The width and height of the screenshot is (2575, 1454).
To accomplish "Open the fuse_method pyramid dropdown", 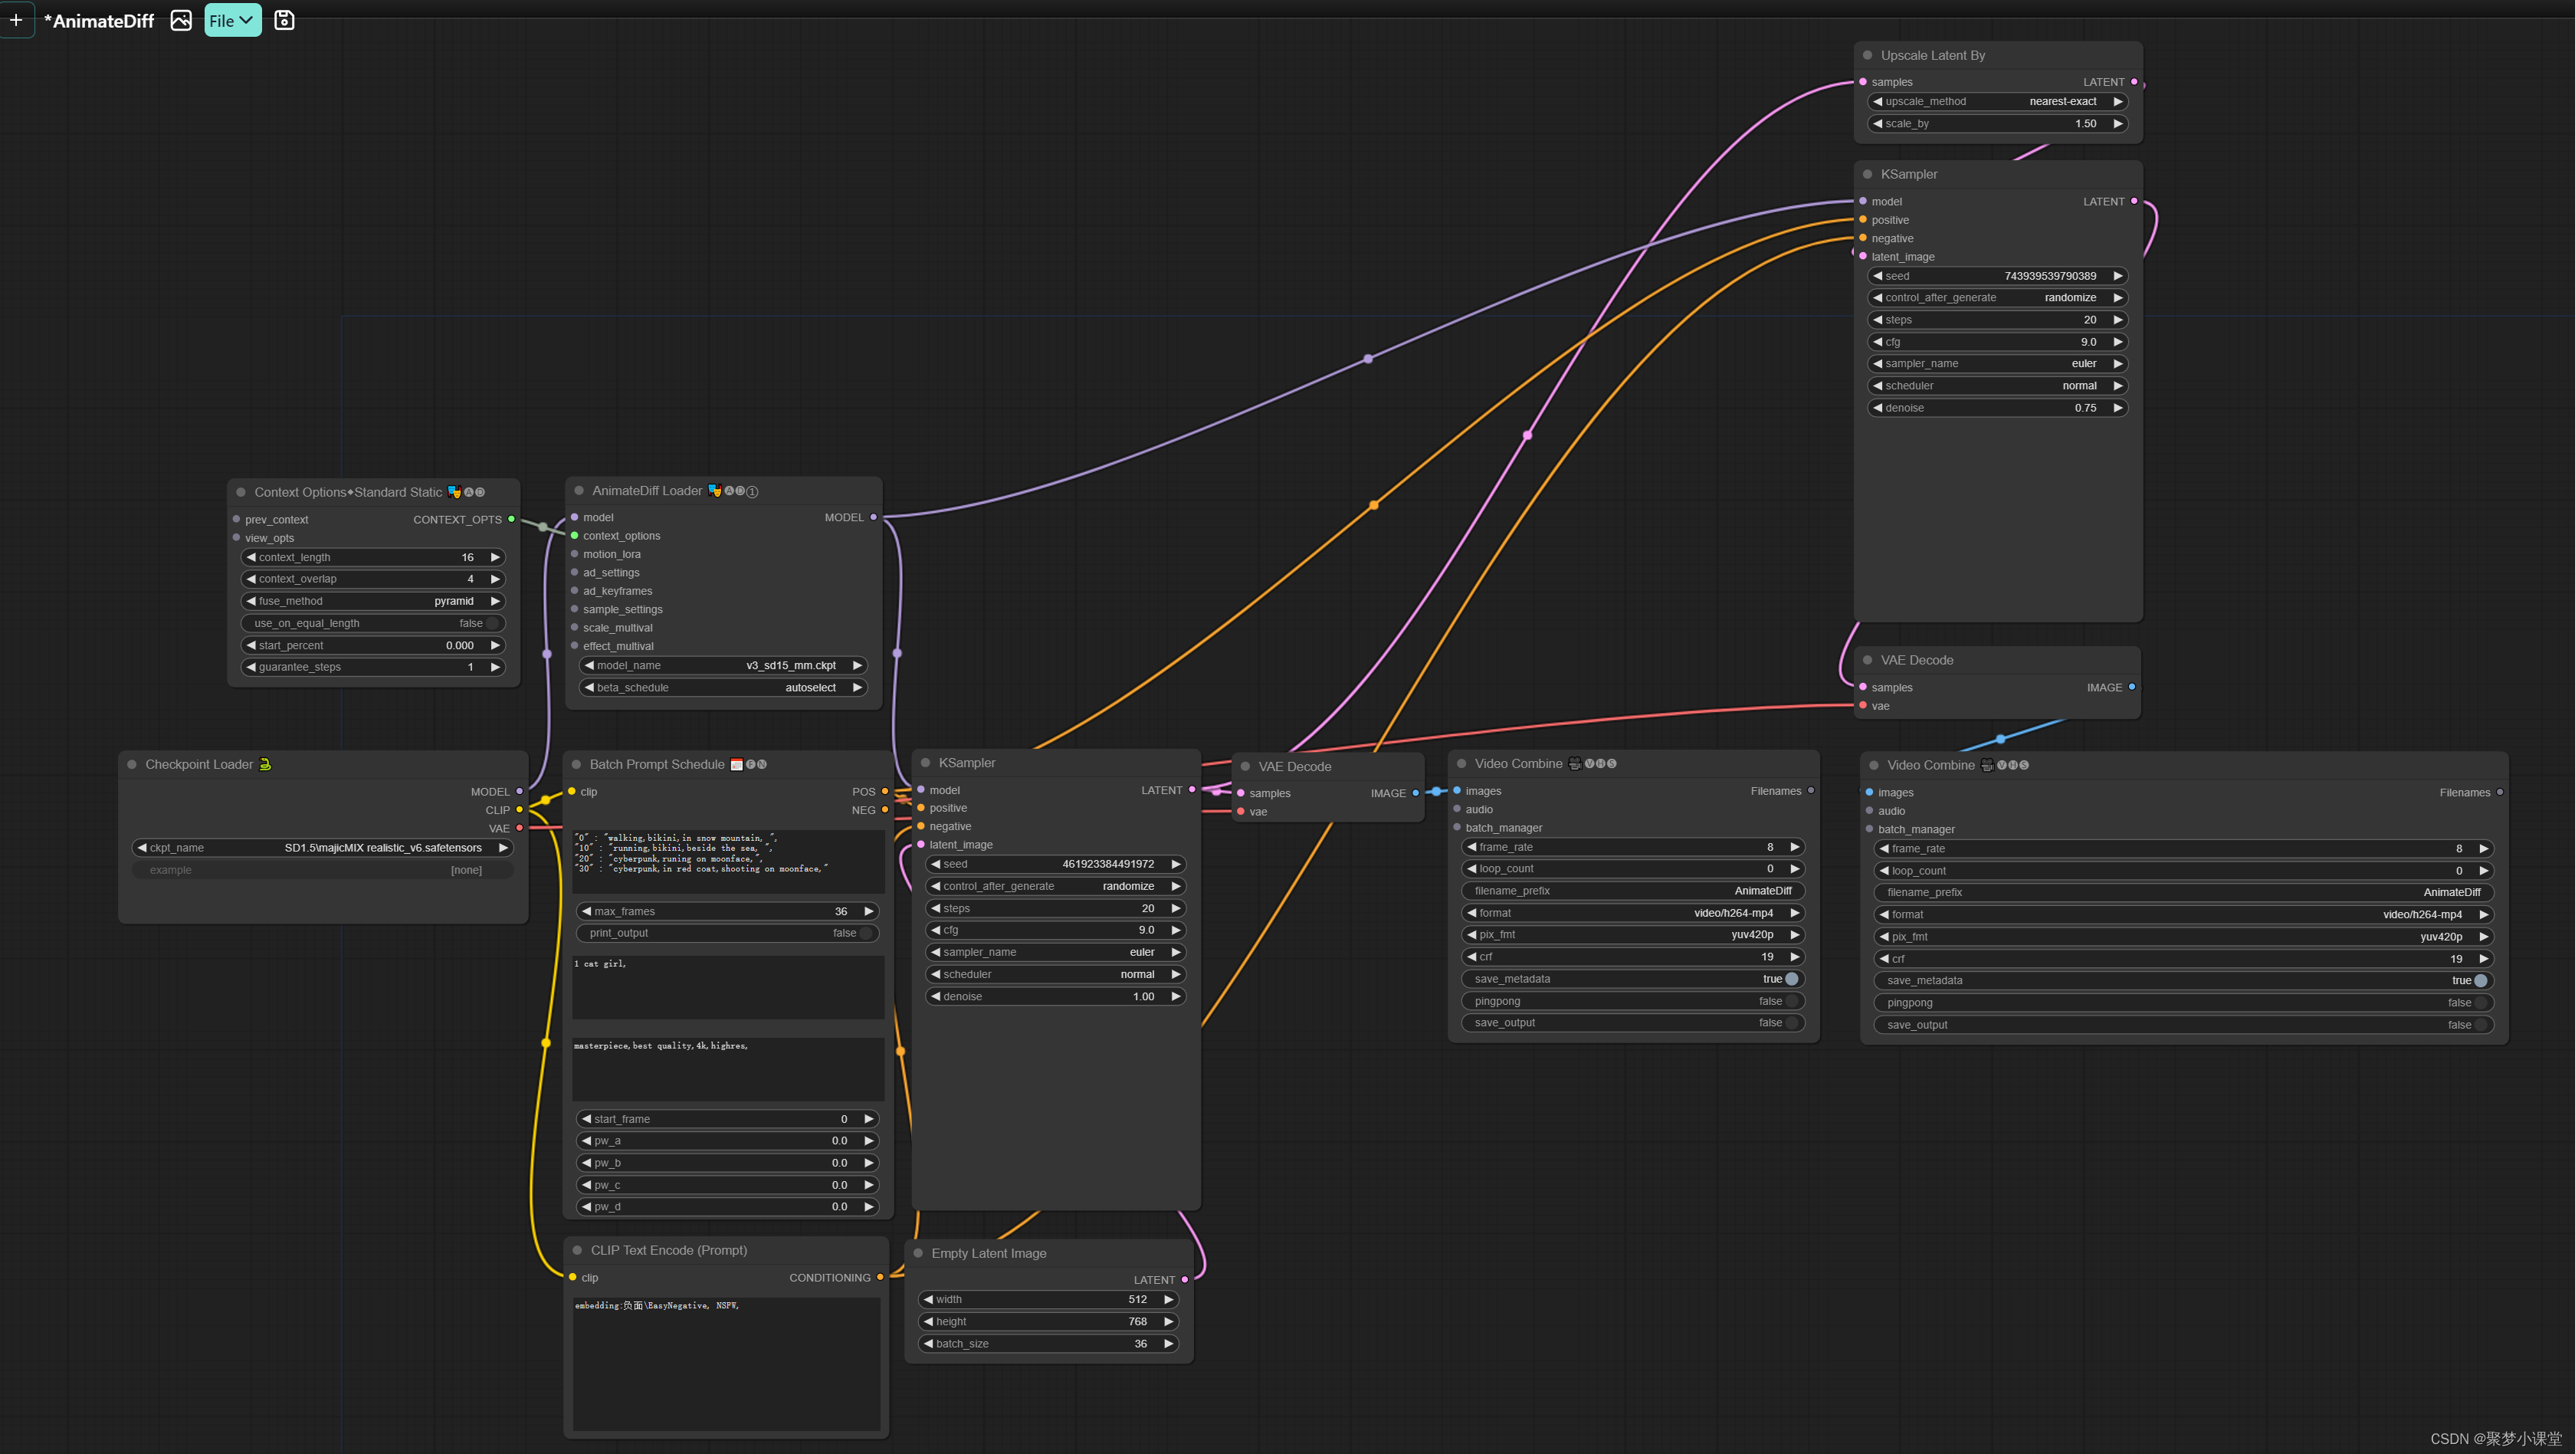I will (373, 601).
